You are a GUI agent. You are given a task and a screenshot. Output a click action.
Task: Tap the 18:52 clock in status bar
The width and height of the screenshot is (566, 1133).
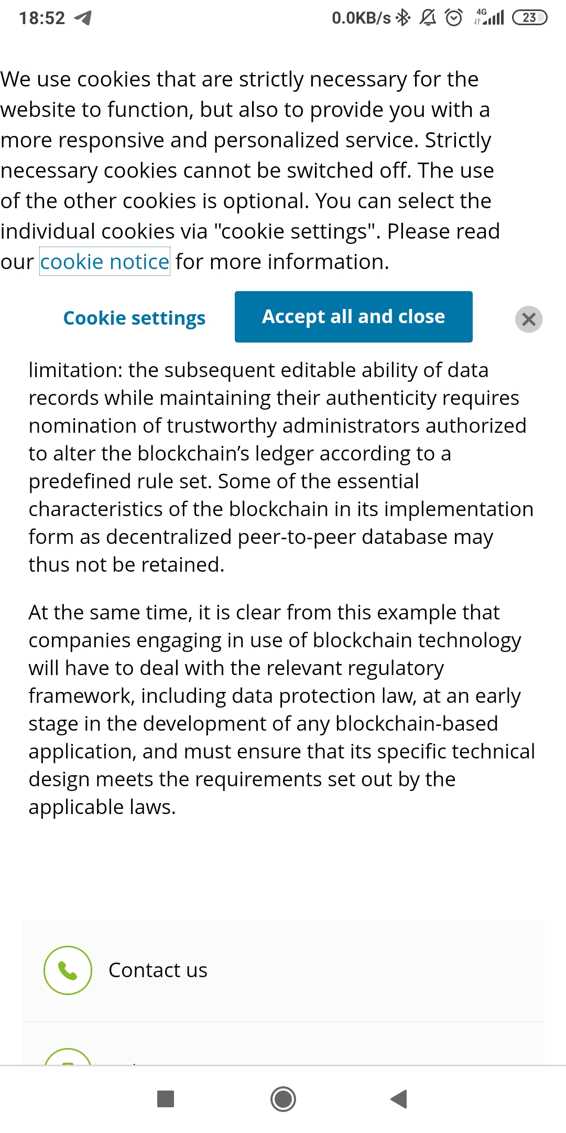42,18
